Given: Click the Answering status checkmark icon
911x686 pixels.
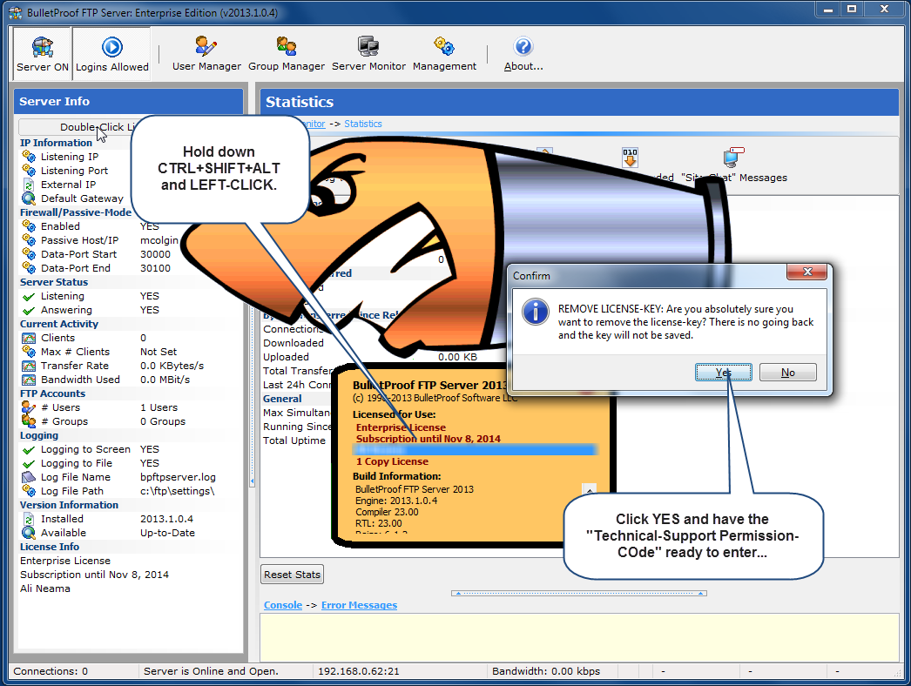Looking at the screenshot, I should coord(29,310).
